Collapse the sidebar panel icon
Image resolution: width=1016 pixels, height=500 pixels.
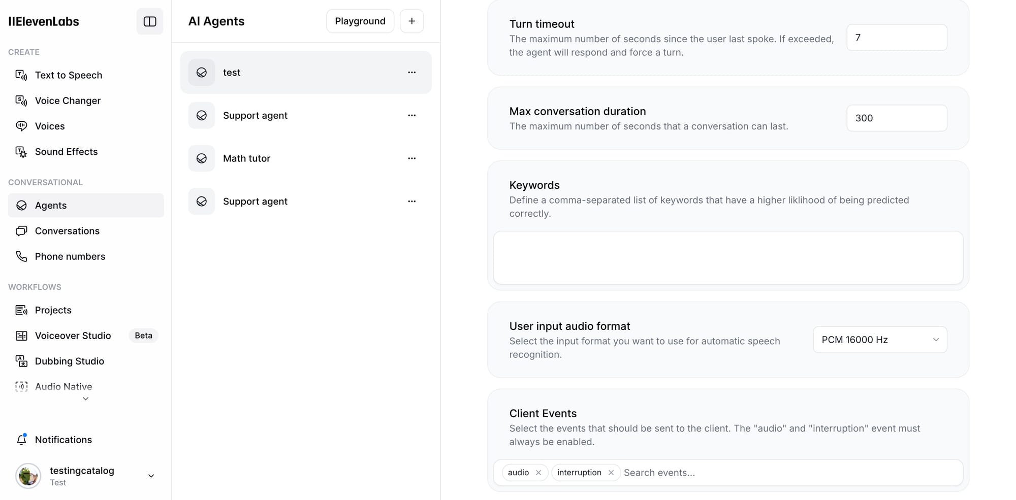150,21
